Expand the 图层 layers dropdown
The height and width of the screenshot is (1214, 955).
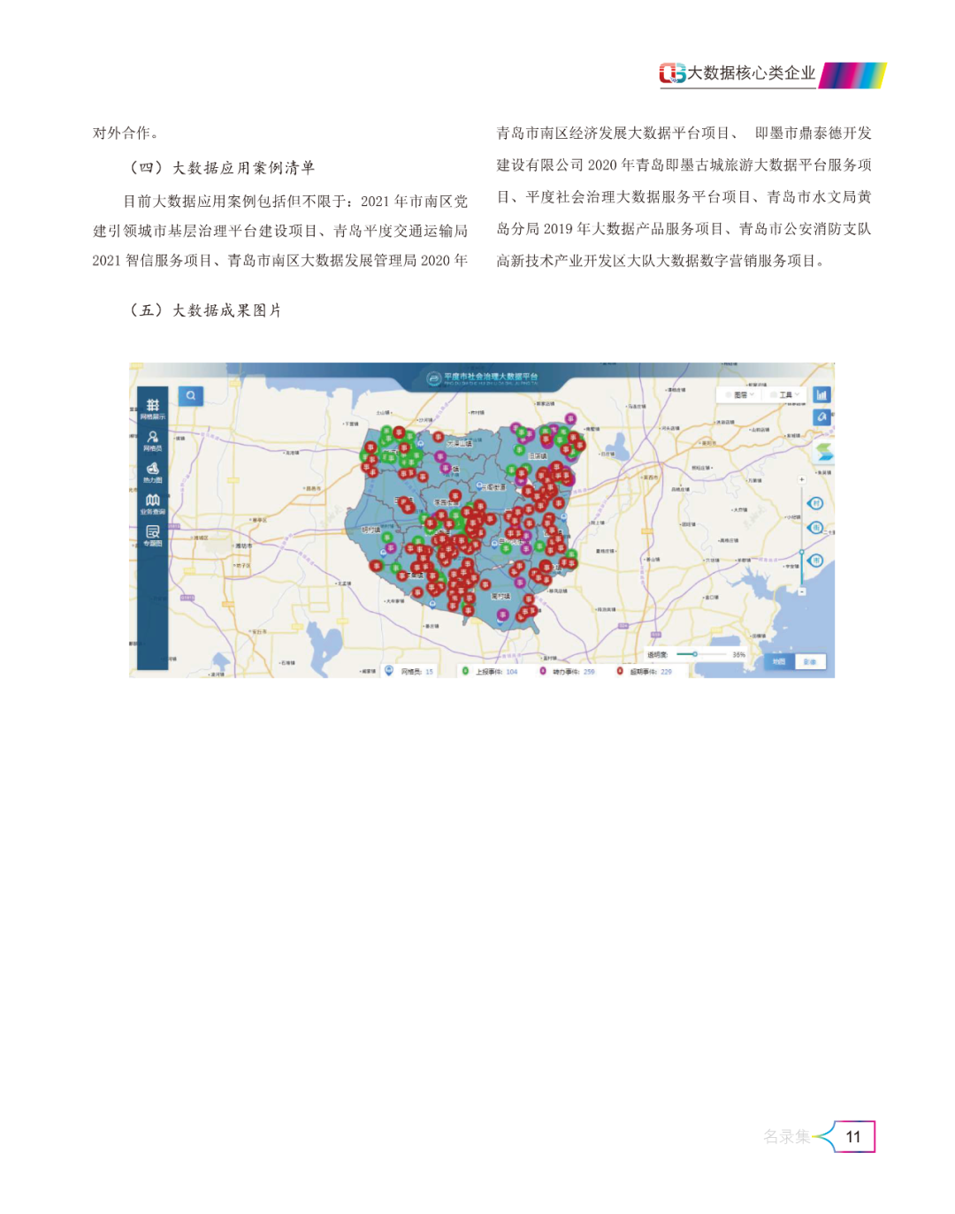pos(740,394)
